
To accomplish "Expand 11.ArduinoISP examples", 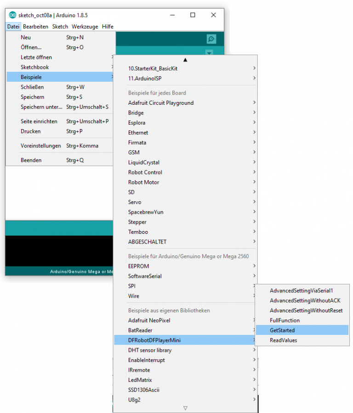I will pyautogui.click(x=186, y=78).
